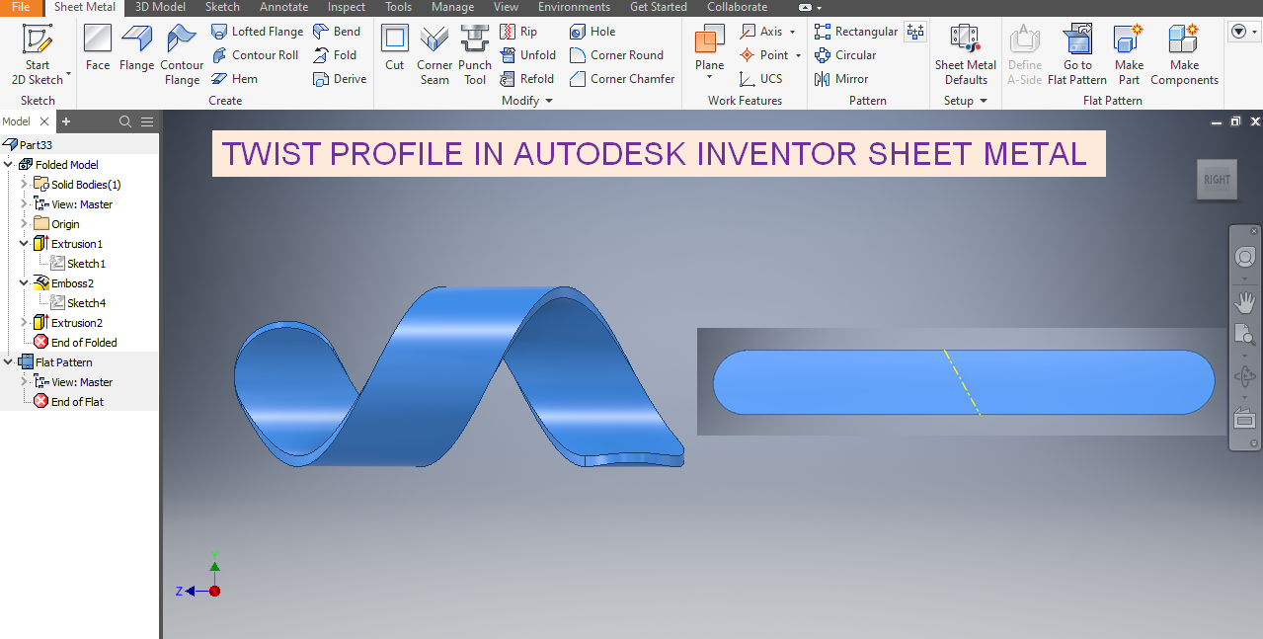Click the RIGHT face of ViewCube

pos(1217,180)
